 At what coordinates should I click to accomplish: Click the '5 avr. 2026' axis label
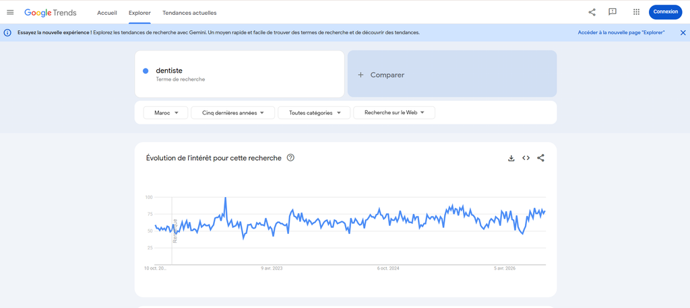tap(505, 268)
